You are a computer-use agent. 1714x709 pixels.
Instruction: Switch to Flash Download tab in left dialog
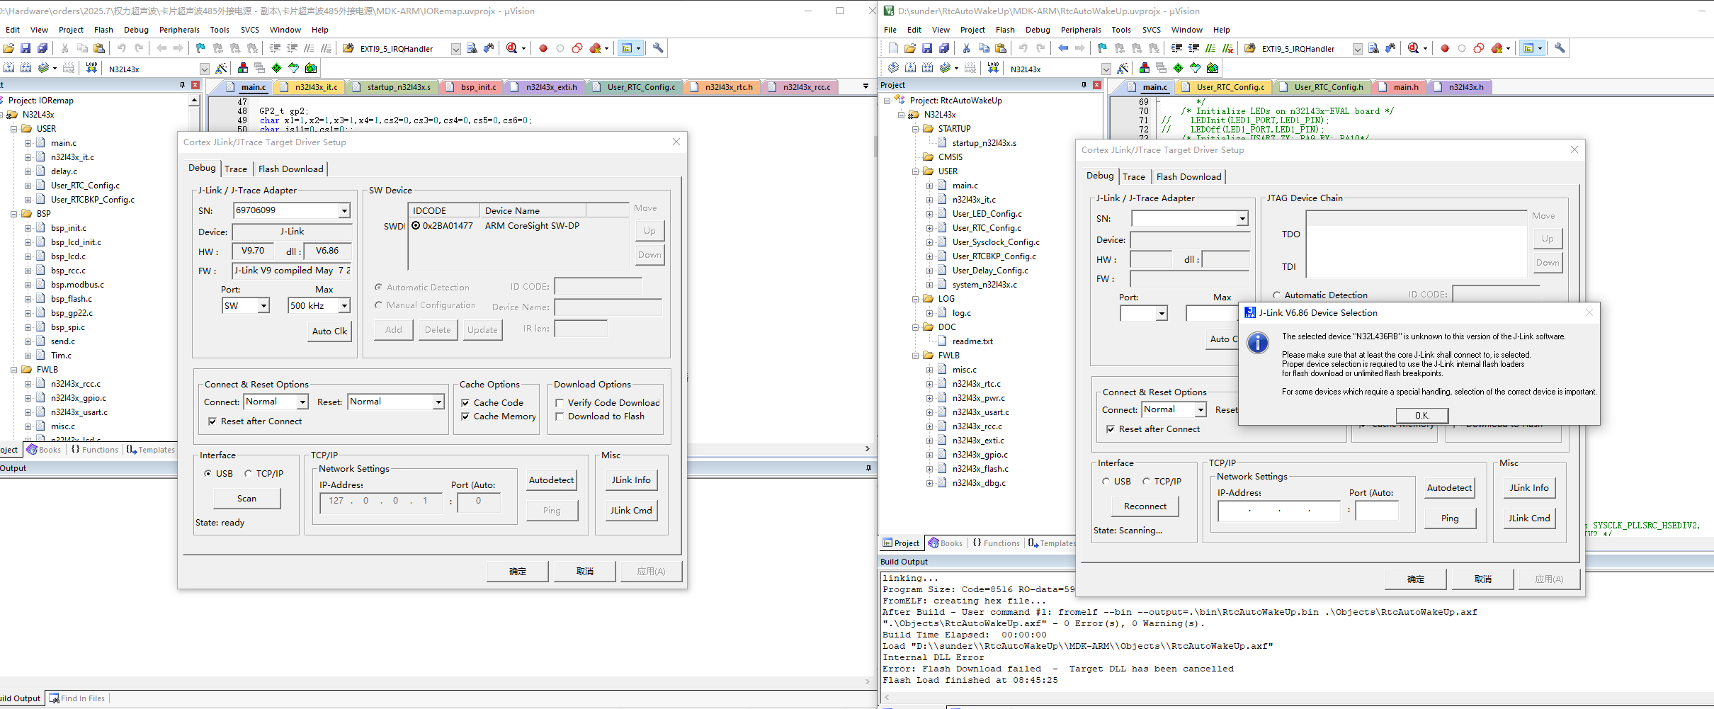pos(290,169)
